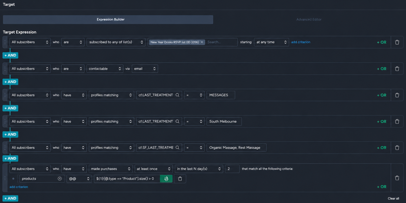Search cf:SF_LAST_TREATME field magnifier

(178, 148)
